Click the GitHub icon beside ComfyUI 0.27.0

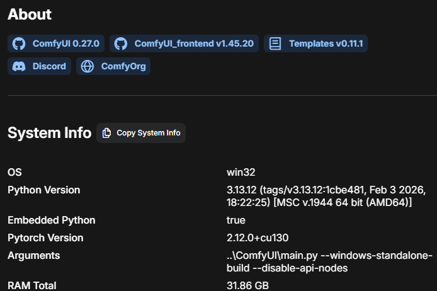coord(19,43)
